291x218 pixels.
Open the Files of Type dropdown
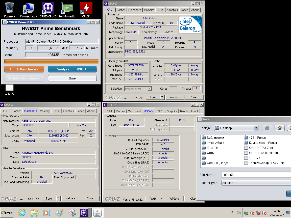pyautogui.click(x=256, y=183)
